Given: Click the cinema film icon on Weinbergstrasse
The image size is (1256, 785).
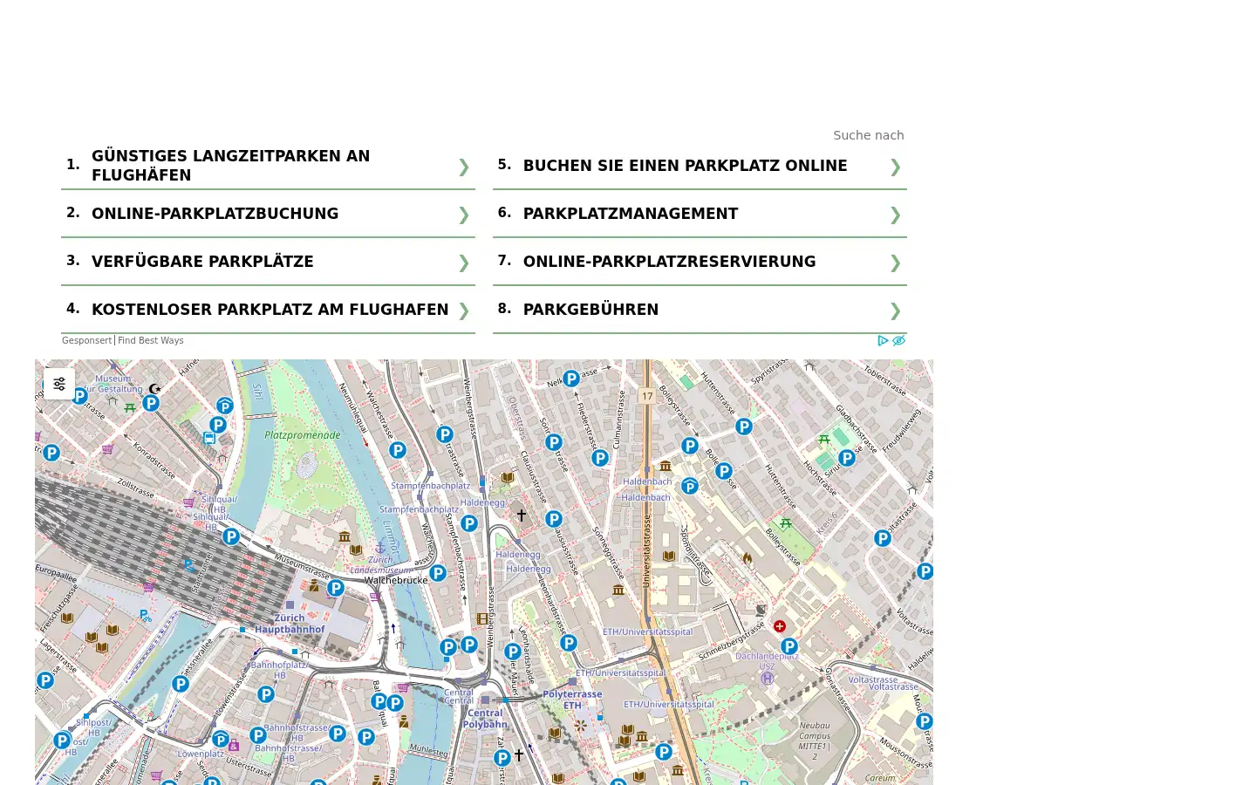Looking at the screenshot, I should tap(482, 618).
